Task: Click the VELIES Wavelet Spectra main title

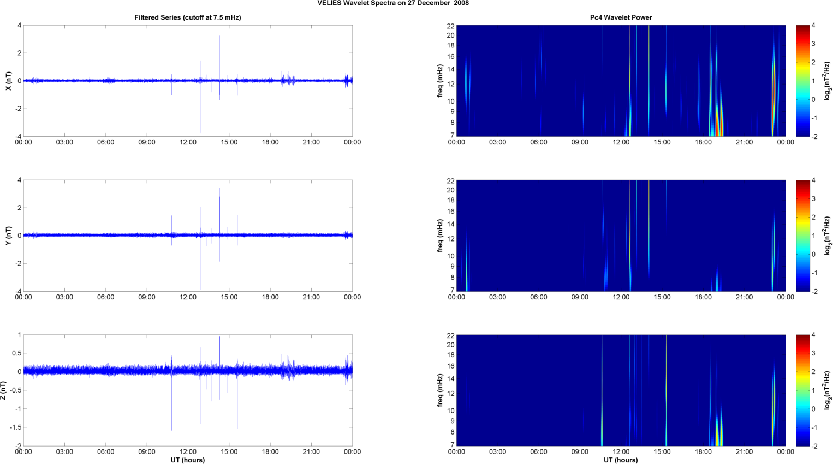Action: coord(393,3)
